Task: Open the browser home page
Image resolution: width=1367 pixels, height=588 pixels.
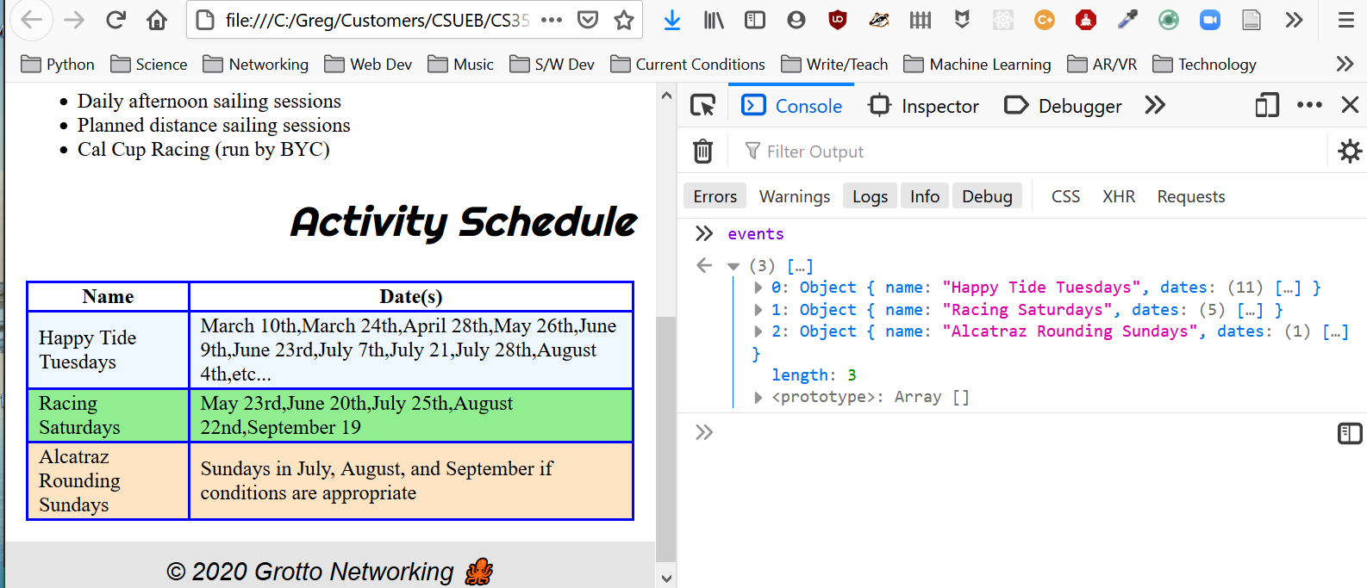Action: coord(157,20)
